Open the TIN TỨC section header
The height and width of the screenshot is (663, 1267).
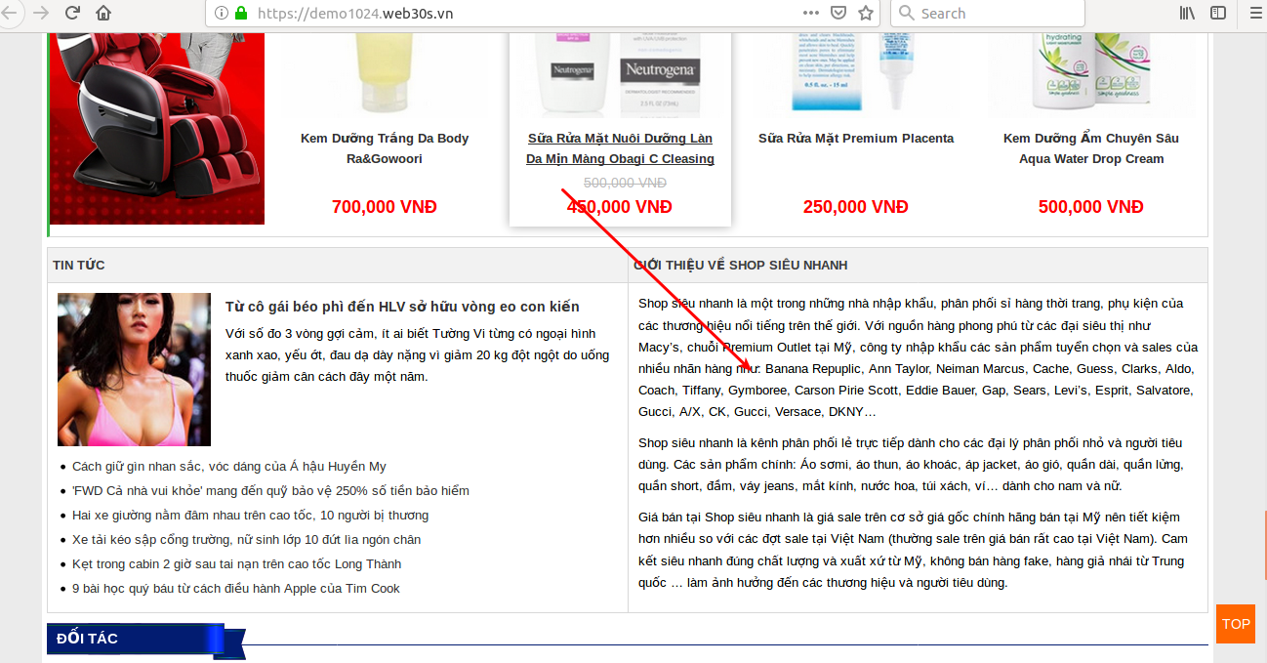pos(79,265)
